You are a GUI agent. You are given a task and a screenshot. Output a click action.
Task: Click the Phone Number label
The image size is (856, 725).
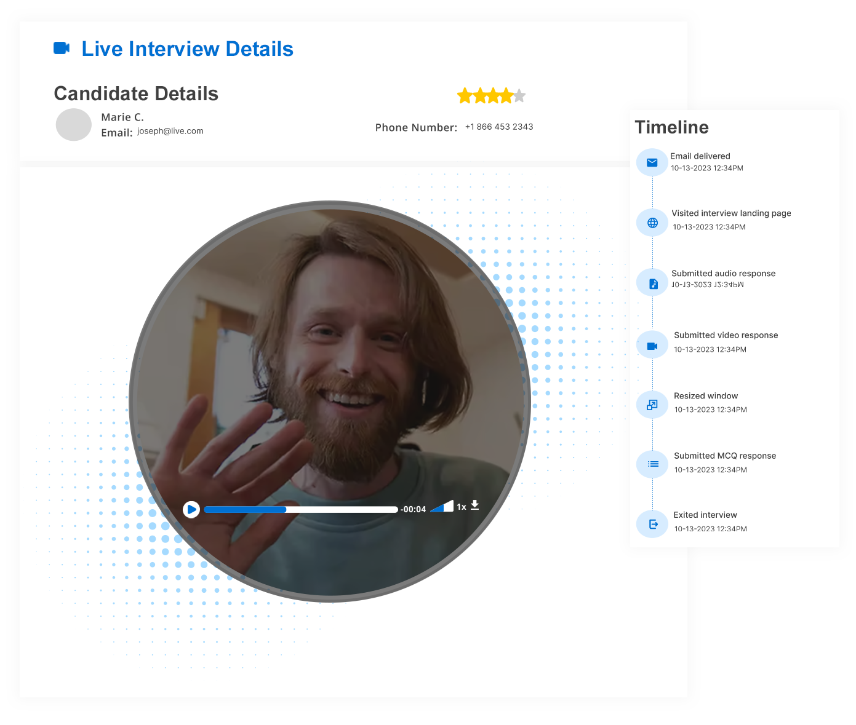(417, 127)
